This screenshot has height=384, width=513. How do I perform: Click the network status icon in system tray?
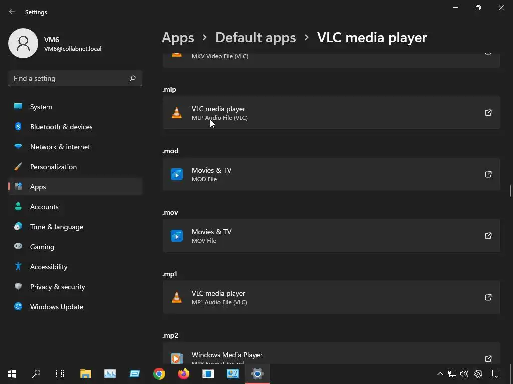pyautogui.click(x=452, y=374)
